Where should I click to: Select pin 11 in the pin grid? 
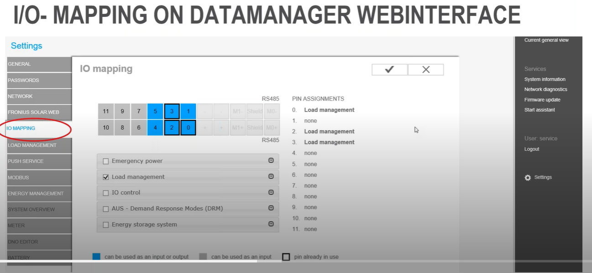point(106,111)
